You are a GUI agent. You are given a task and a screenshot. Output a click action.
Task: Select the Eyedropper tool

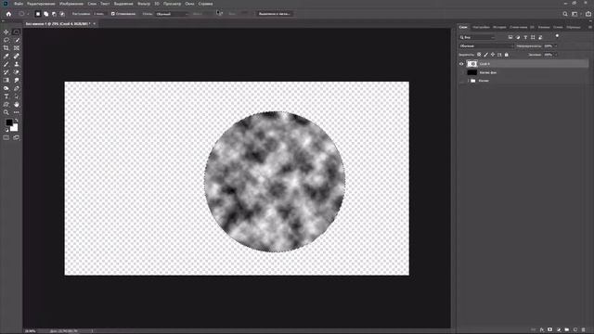6,56
